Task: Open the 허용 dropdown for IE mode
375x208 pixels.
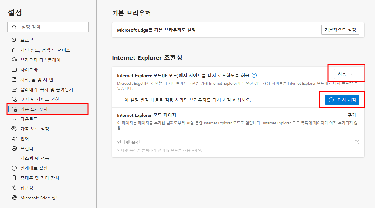Action: tap(347, 74)
